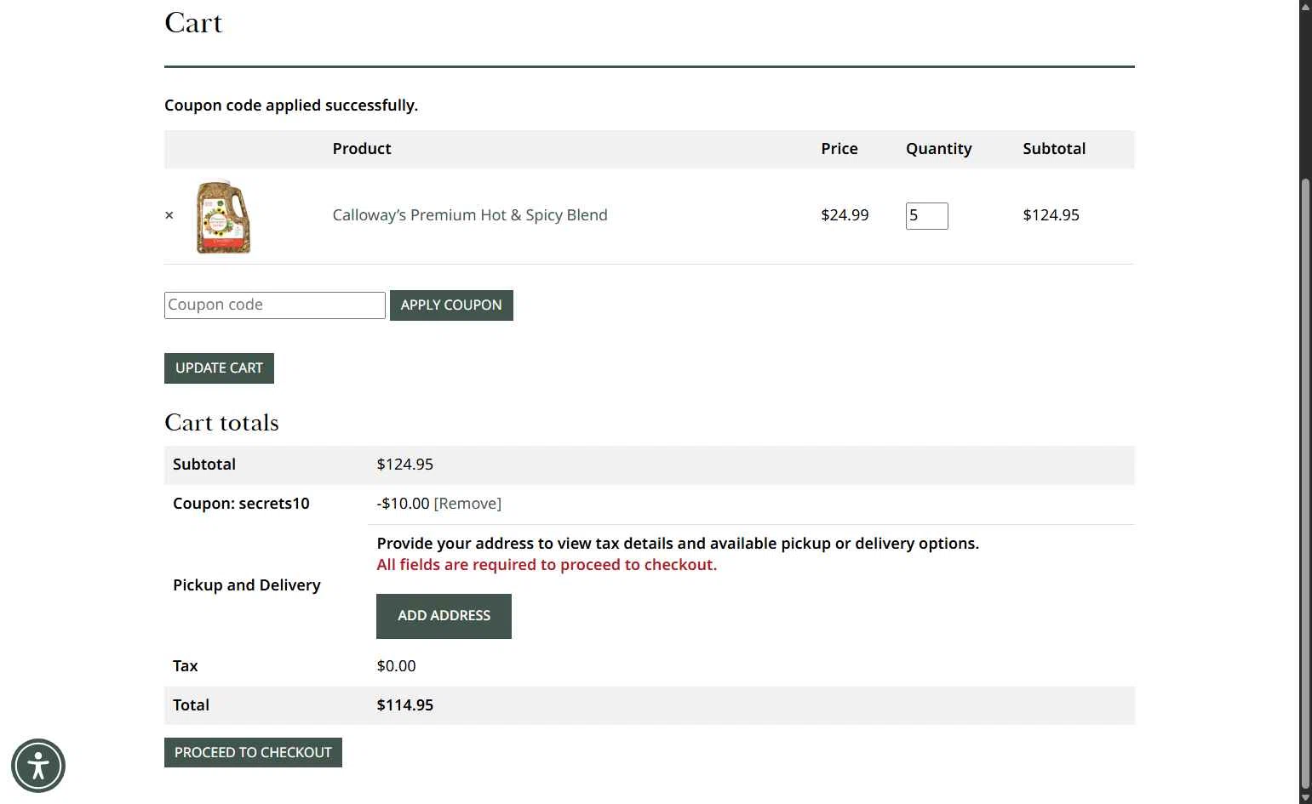The image size is (1312, 804).
Task: Click the Quantity column header
Action: [x=938, y=149]
